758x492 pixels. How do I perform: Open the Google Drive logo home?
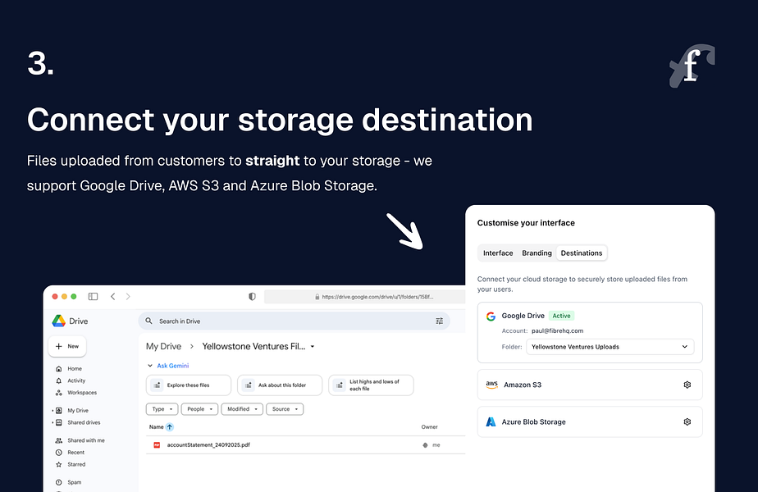click(x=59, y=321)
